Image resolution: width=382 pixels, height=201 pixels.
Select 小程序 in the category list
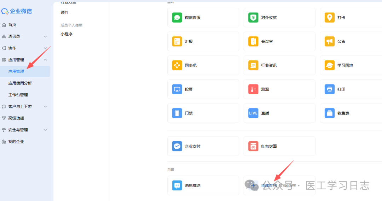tap(66, 34)
